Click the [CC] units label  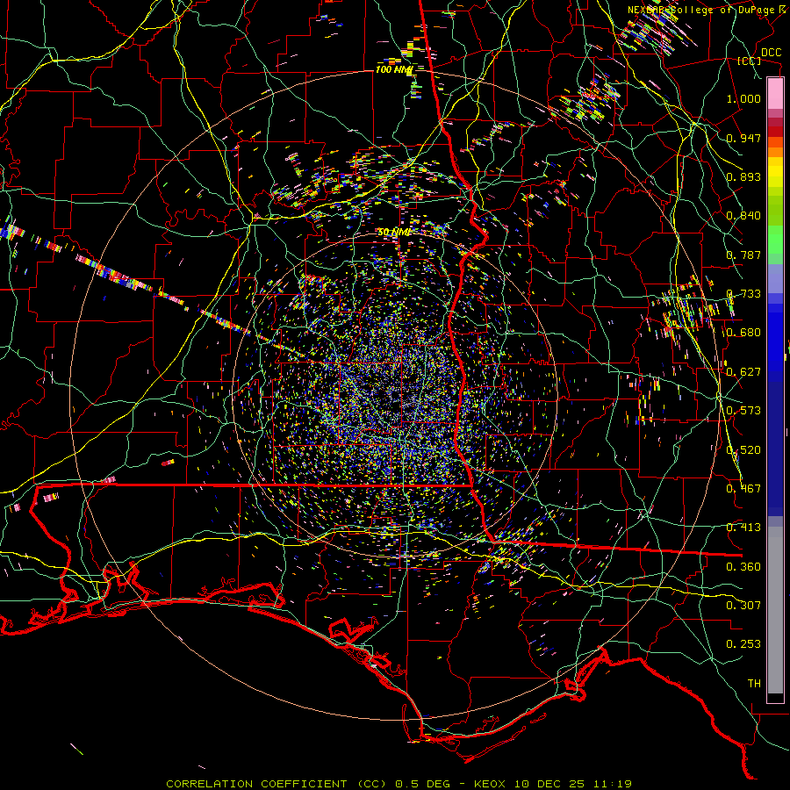tap(750, 61)
